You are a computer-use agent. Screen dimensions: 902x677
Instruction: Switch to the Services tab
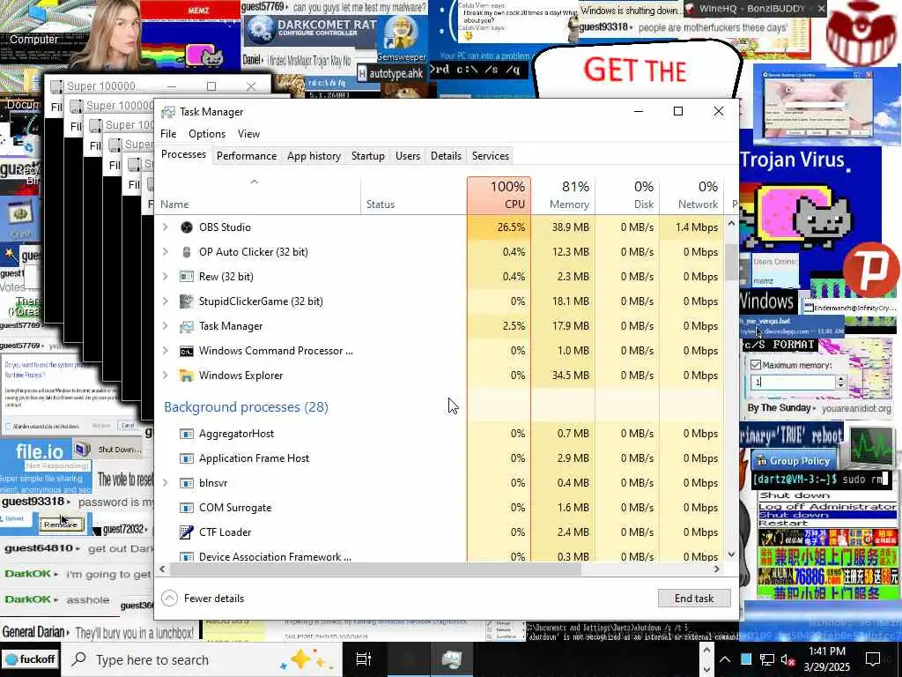[490, 156]
